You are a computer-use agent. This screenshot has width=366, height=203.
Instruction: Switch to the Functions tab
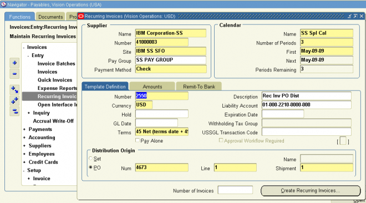(x=19, y=17)
